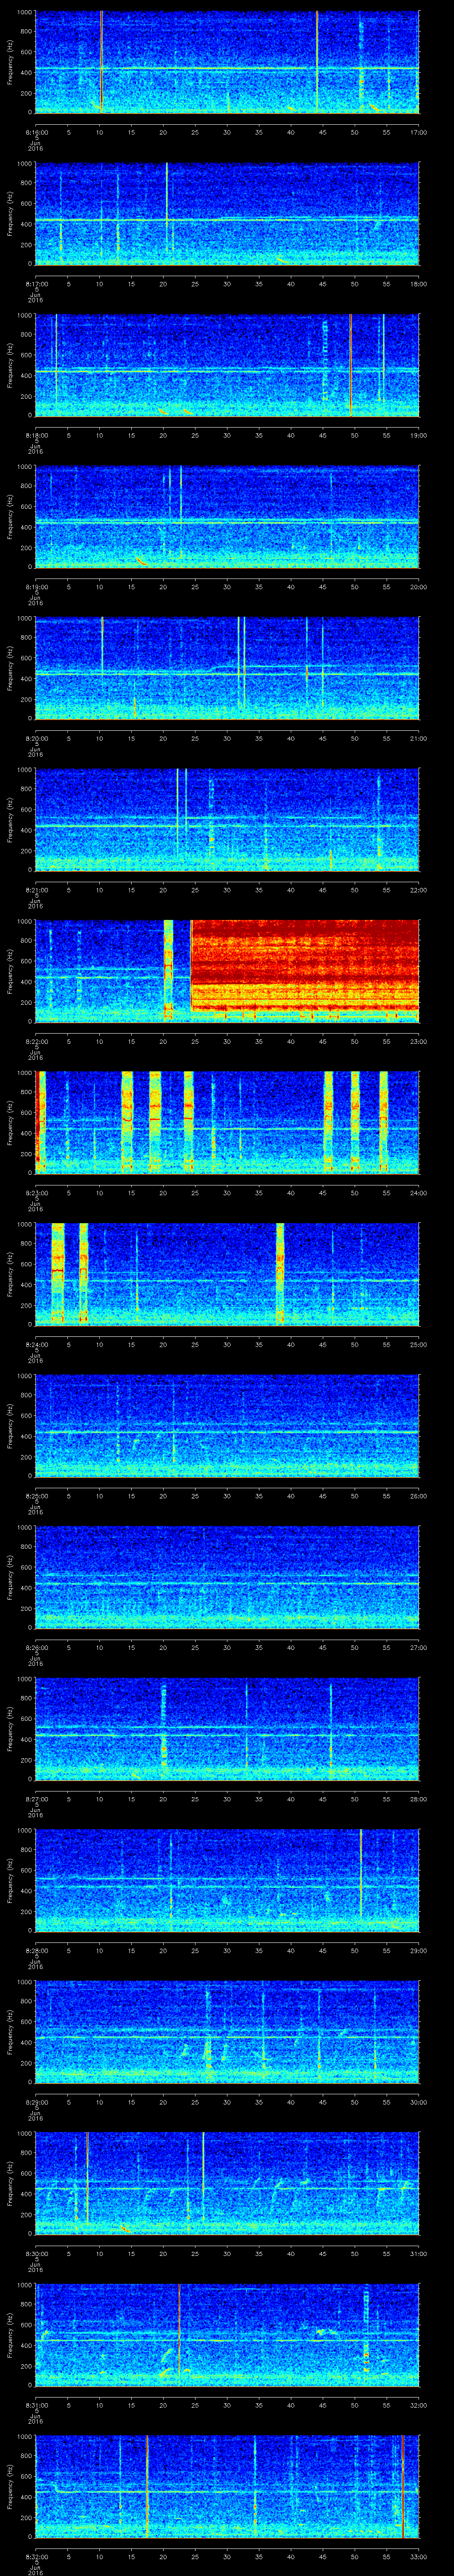454x2576 pixels.
Task: Click the 8:26:00 spectrogram panel
Action: coord(227,1576)
